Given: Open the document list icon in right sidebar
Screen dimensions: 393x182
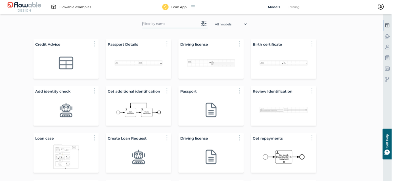Looking at the screenshot, I should click(387, 58).
